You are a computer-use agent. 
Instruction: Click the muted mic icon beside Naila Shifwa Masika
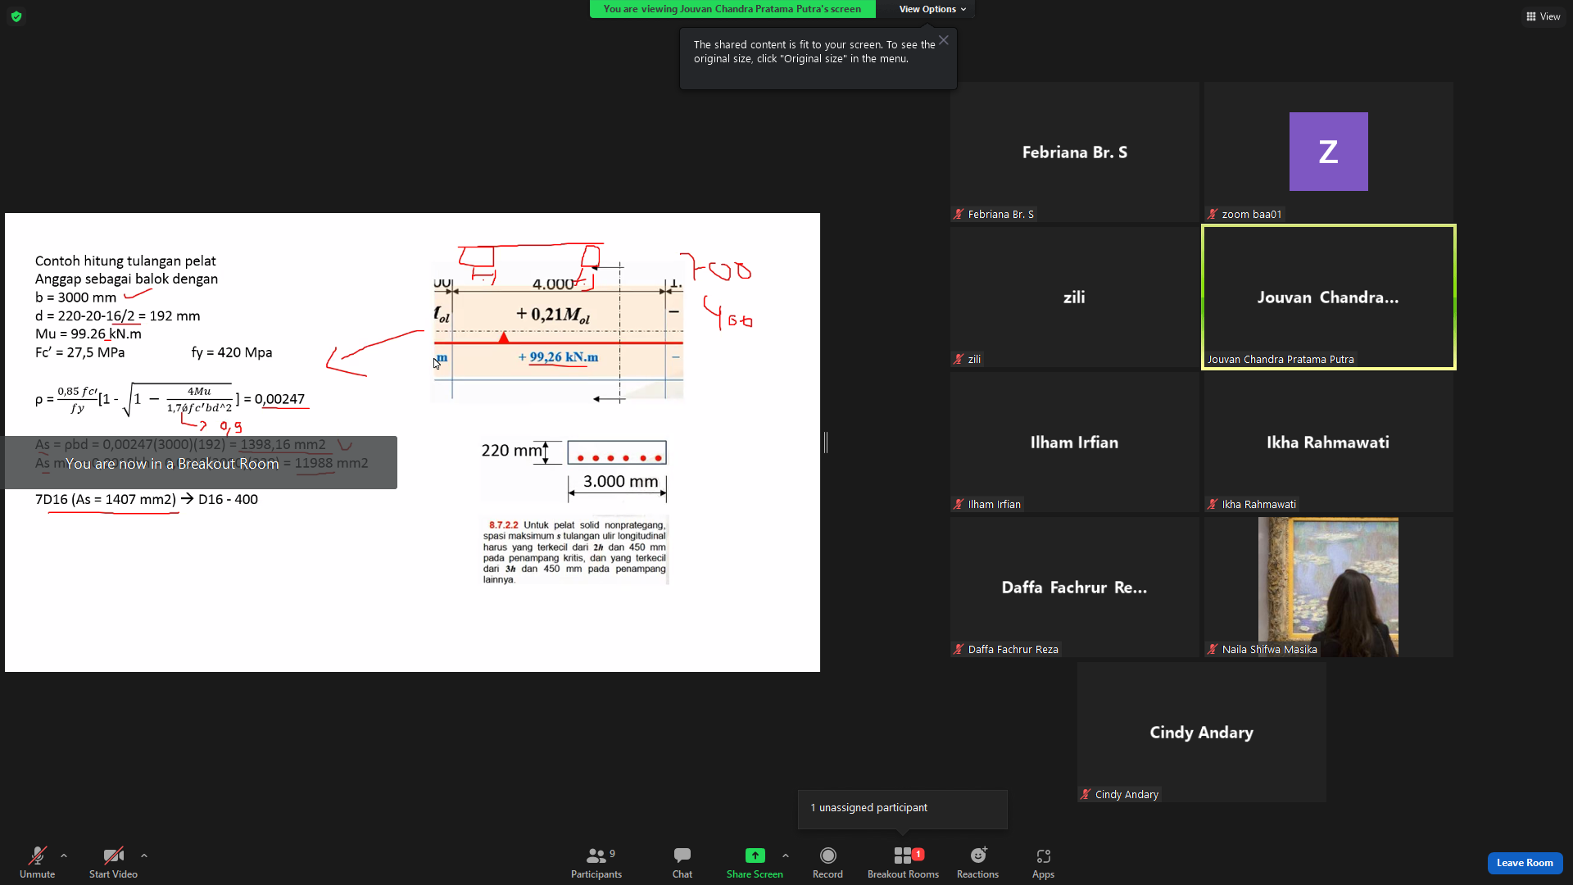pos(1213,650)
